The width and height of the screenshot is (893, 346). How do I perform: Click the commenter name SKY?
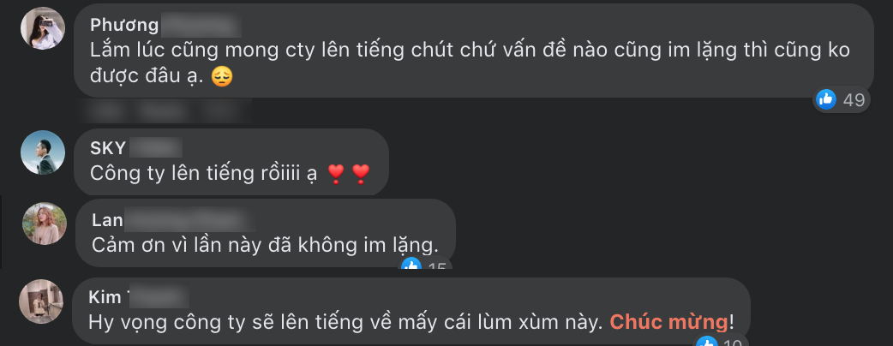(108, 148)
